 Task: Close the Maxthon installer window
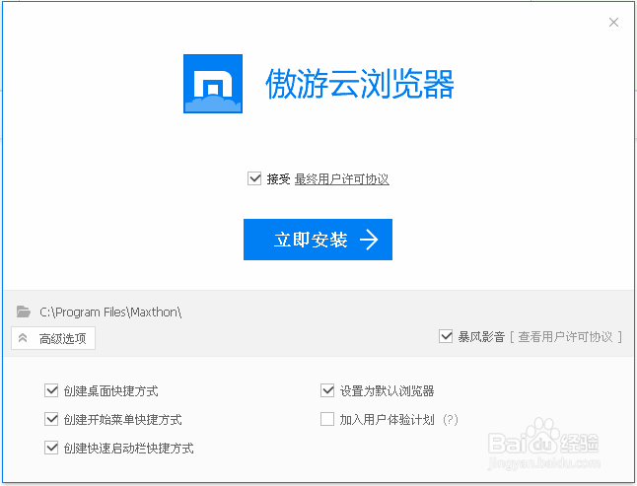[613, 23]
